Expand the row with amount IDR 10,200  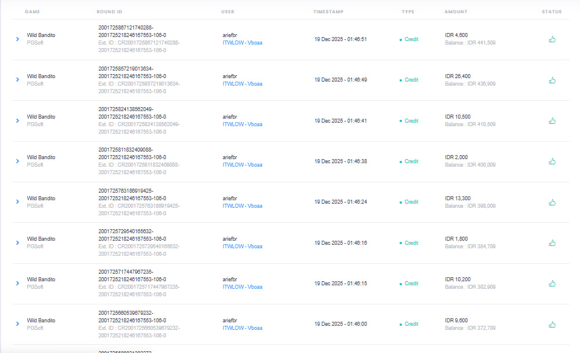tap(17, 284)
